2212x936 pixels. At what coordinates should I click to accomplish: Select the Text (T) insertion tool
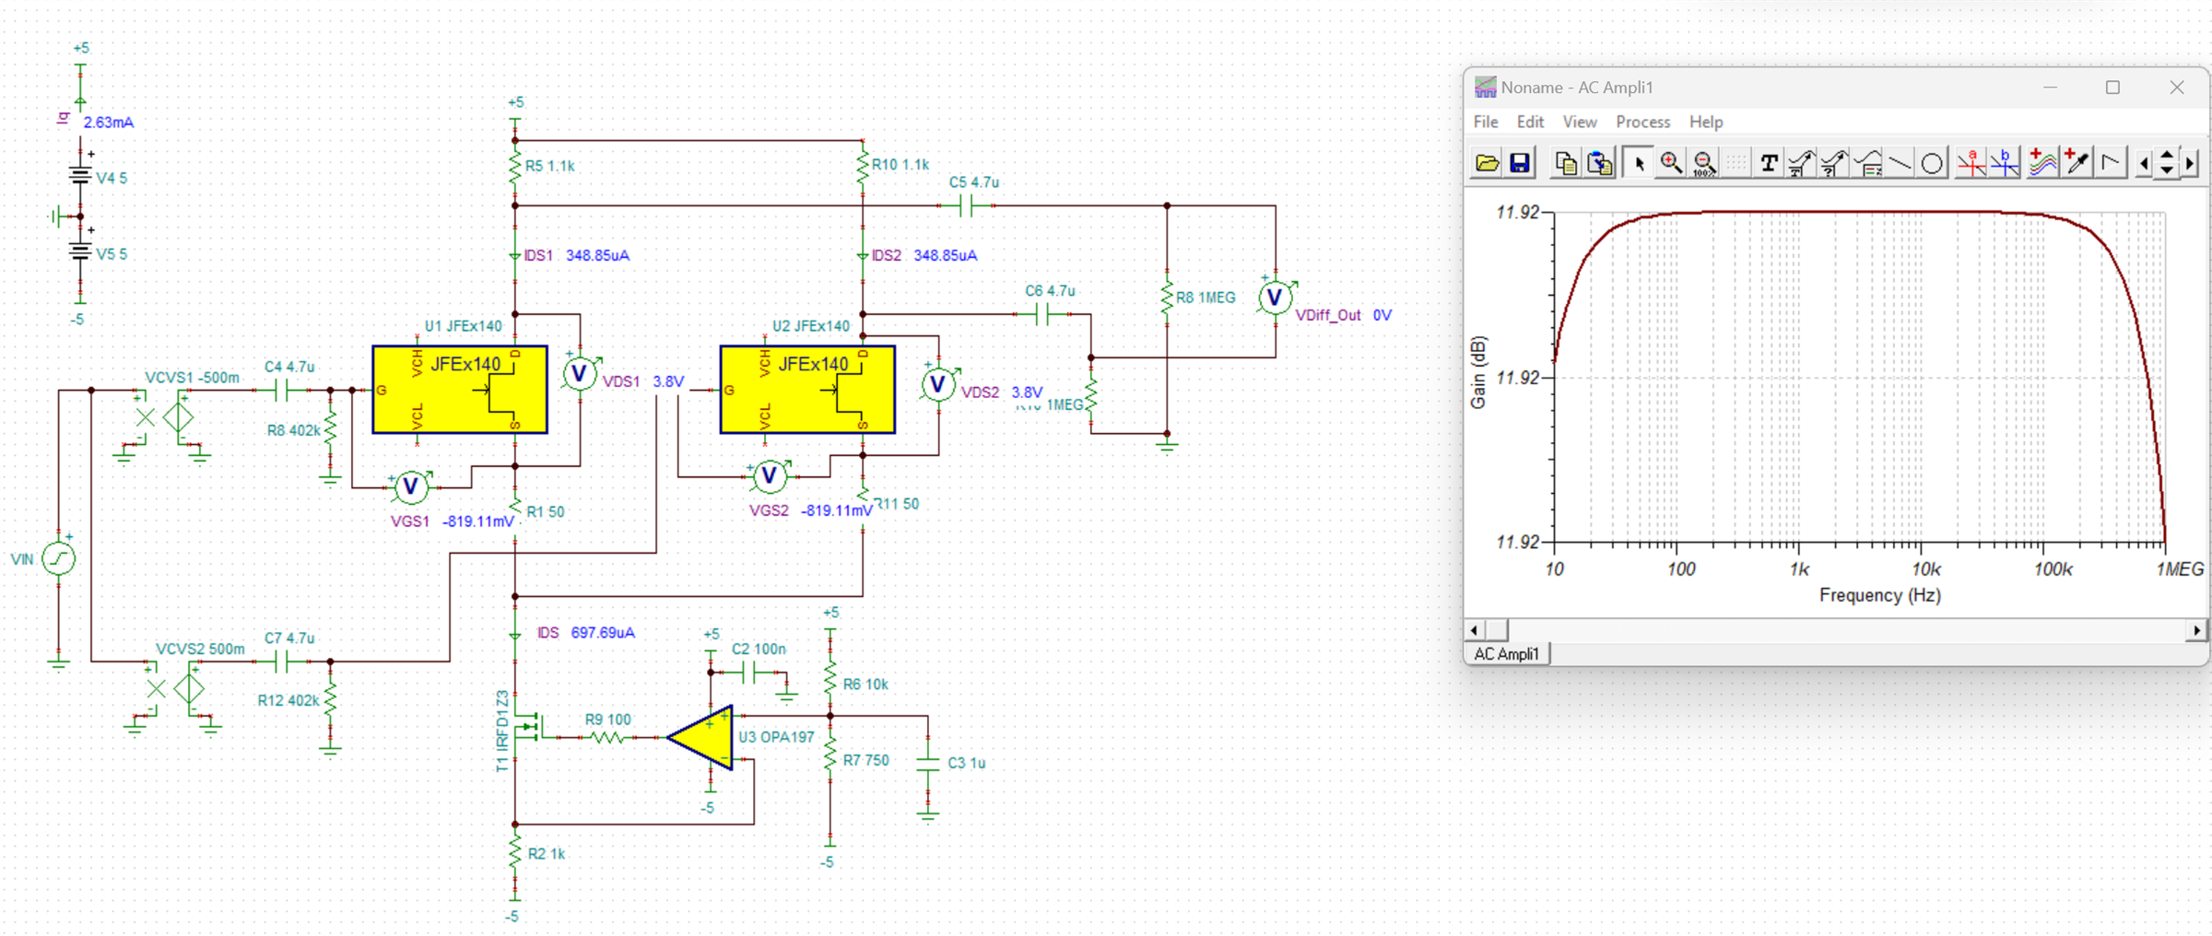tap(1769, 163)
